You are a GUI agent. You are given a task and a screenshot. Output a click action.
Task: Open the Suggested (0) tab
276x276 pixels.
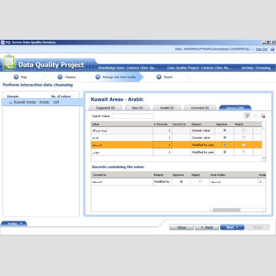(105, 108)
